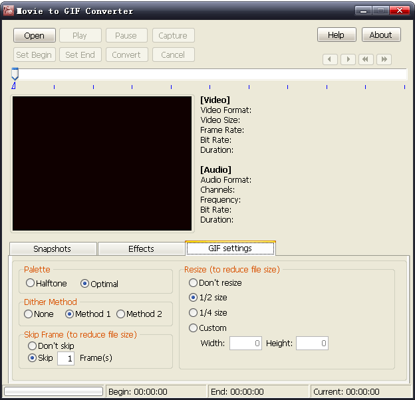415x400 pixels.
Task: Click the fast rewind double-arrow button
Action: click(366, 59)
